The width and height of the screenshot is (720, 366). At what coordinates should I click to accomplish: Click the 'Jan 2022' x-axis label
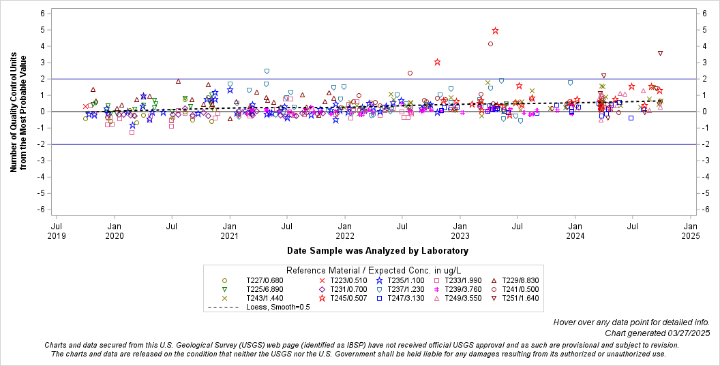tap(345, 231)
